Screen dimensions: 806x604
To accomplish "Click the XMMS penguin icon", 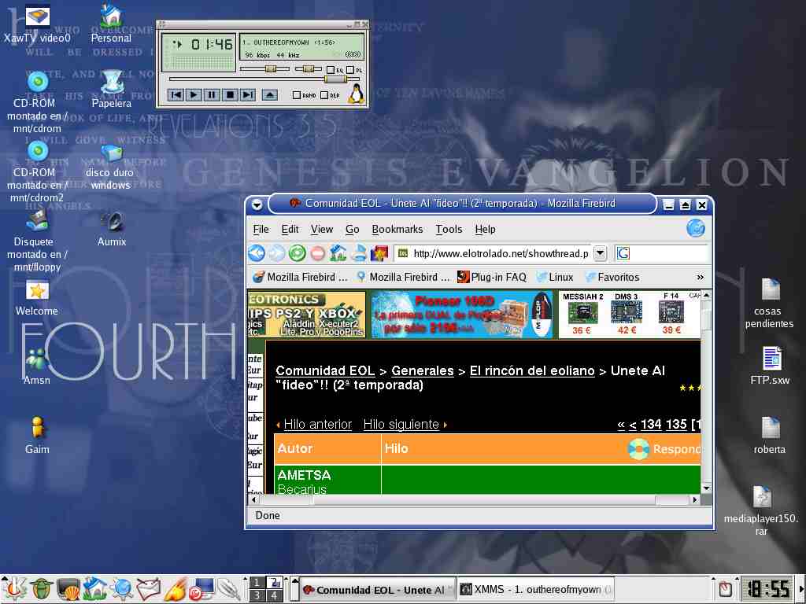I will coord(357,94).
